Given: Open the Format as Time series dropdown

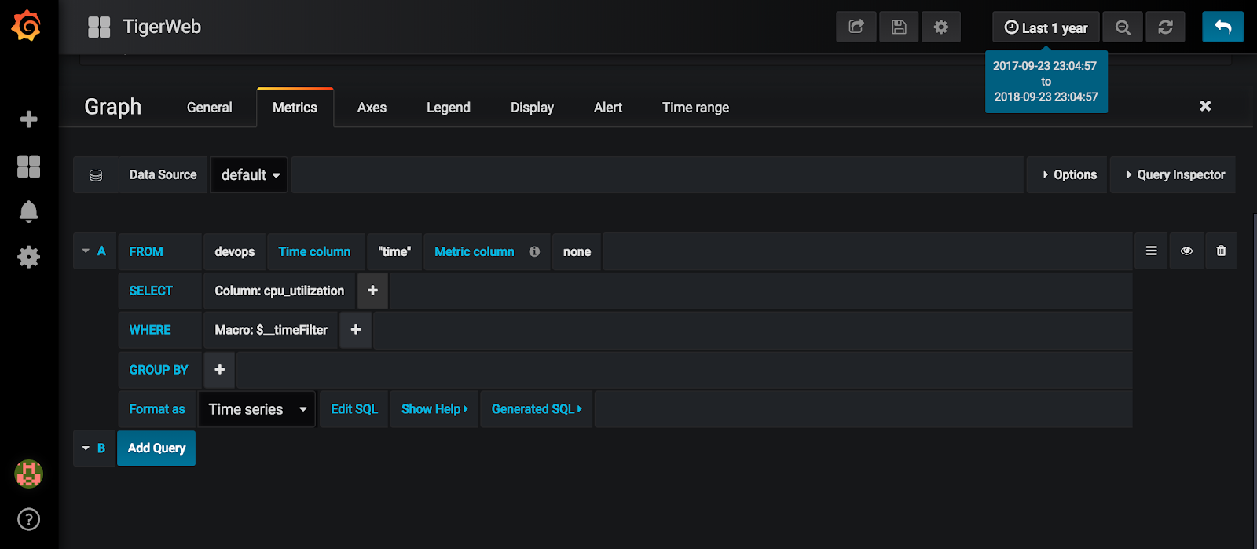Looking at the screenshot, I should click(257, 409).
